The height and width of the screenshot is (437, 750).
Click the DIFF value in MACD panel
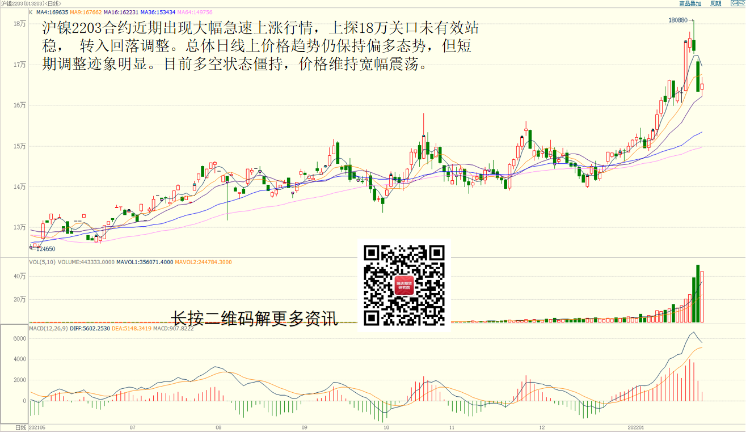point(90,328)
